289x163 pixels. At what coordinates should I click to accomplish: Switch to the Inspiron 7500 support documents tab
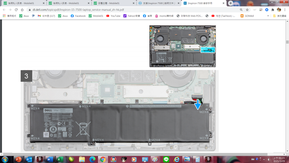coord(159,3)
